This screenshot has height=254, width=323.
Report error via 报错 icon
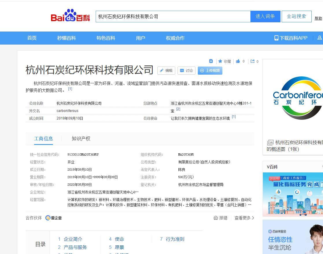click(220, 218)
